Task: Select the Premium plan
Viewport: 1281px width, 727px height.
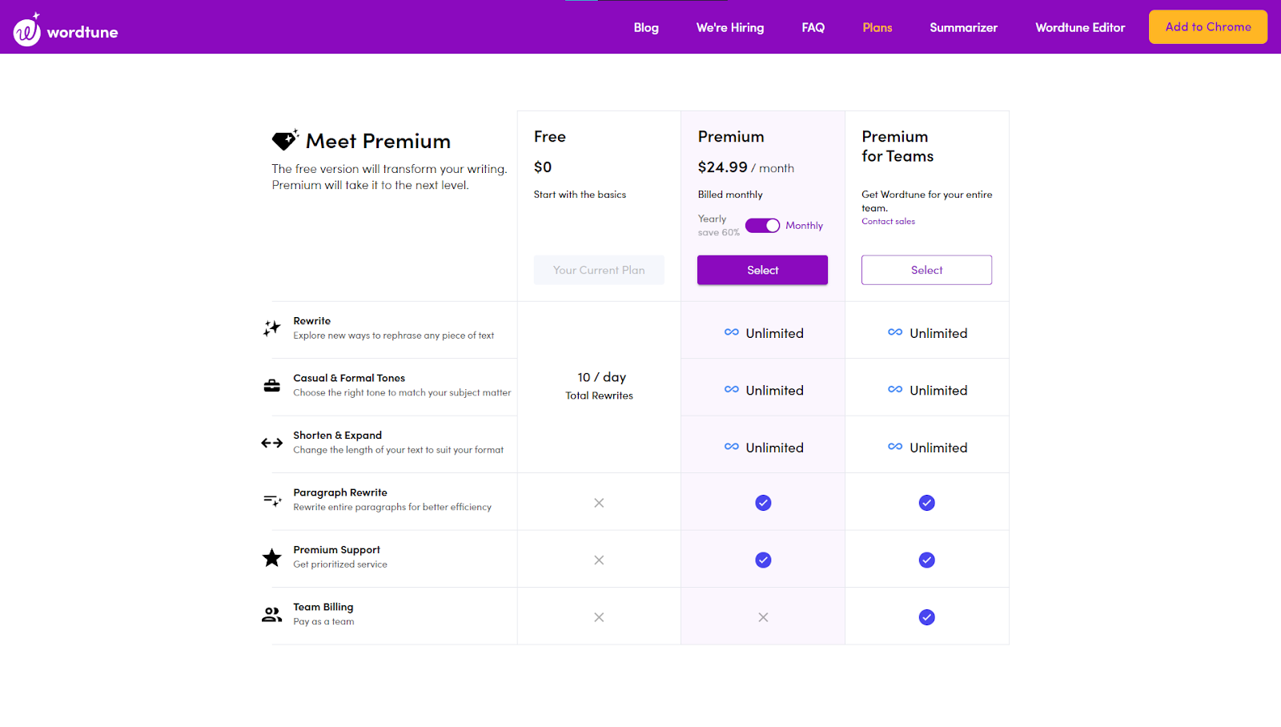Action: point(762,270)
